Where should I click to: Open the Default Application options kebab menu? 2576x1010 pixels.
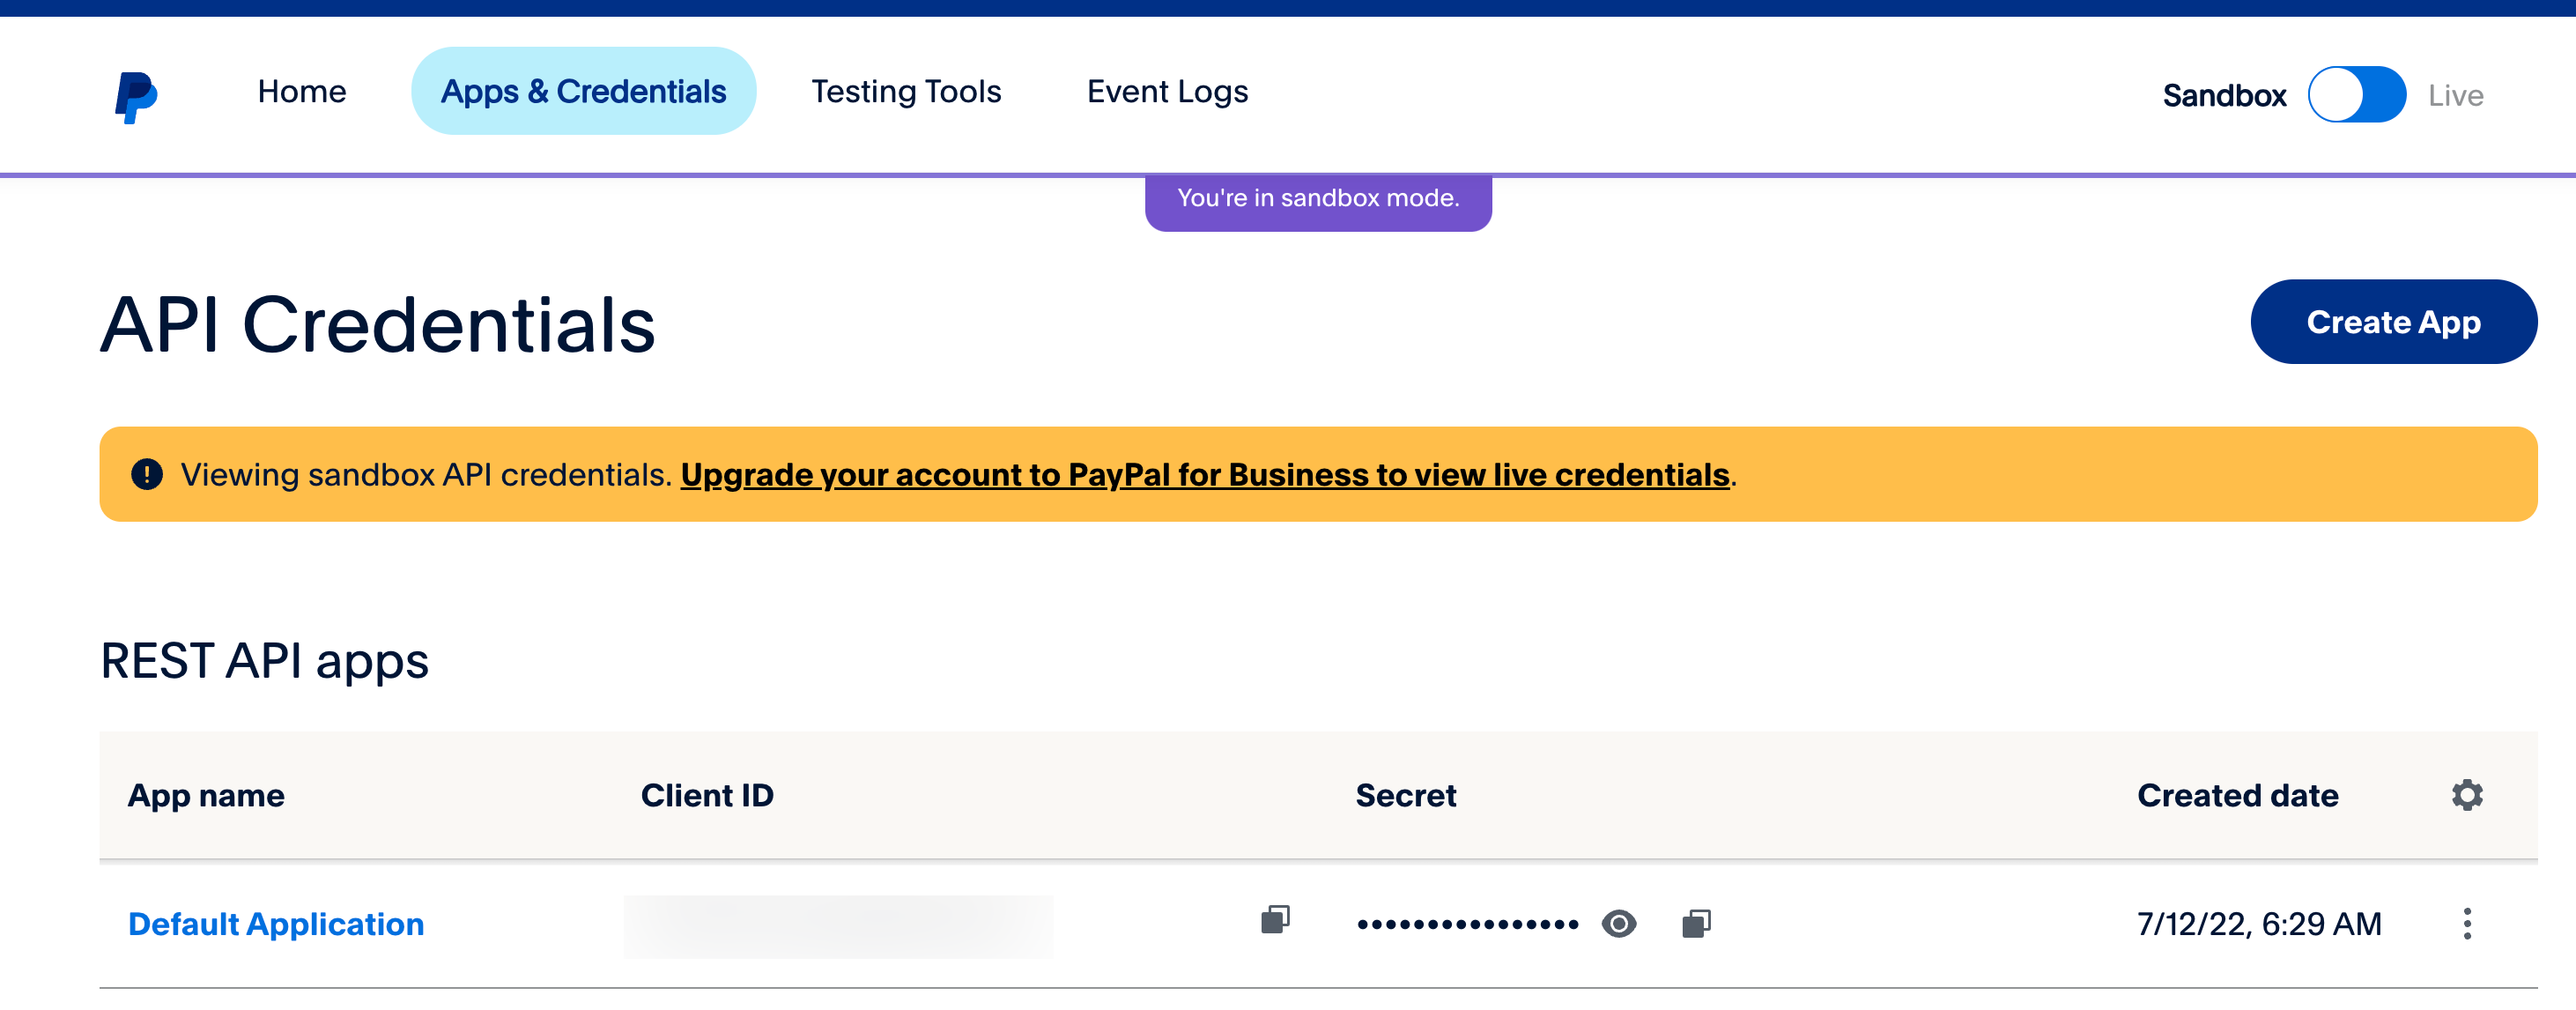point(2467,923)
